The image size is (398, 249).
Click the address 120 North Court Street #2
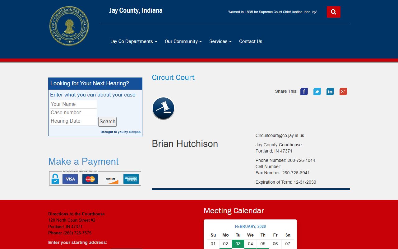coord(72,220)
